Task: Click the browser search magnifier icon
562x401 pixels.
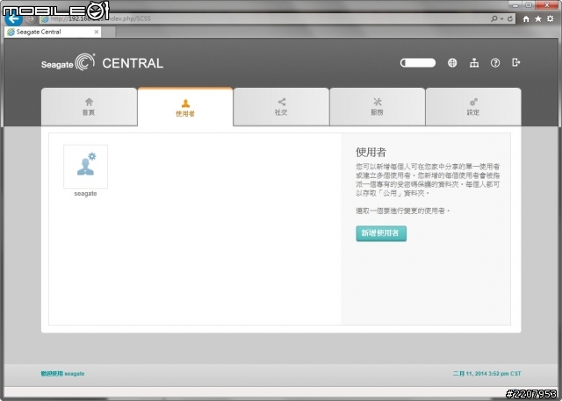Action: (x=494, y=18)
